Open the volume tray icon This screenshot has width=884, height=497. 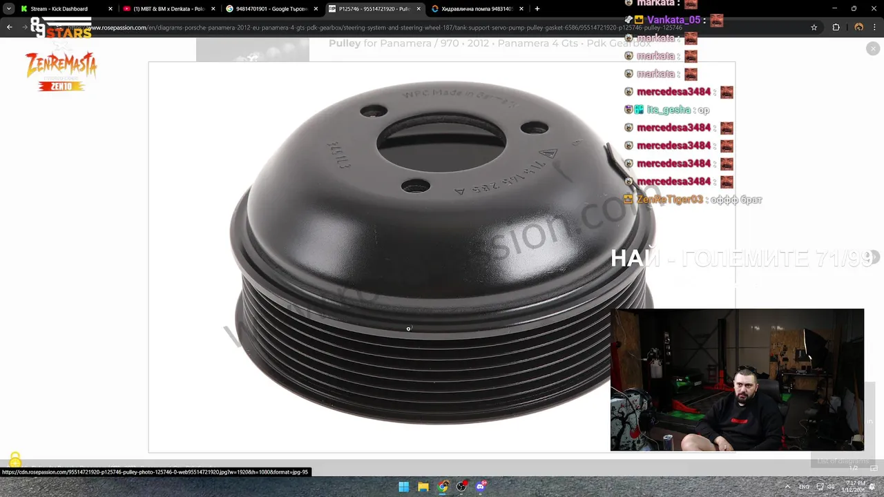pos(831,487)
